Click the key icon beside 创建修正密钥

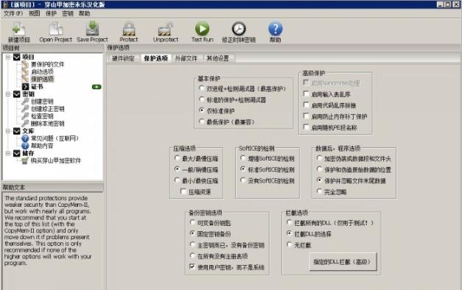tap(25, 109)
